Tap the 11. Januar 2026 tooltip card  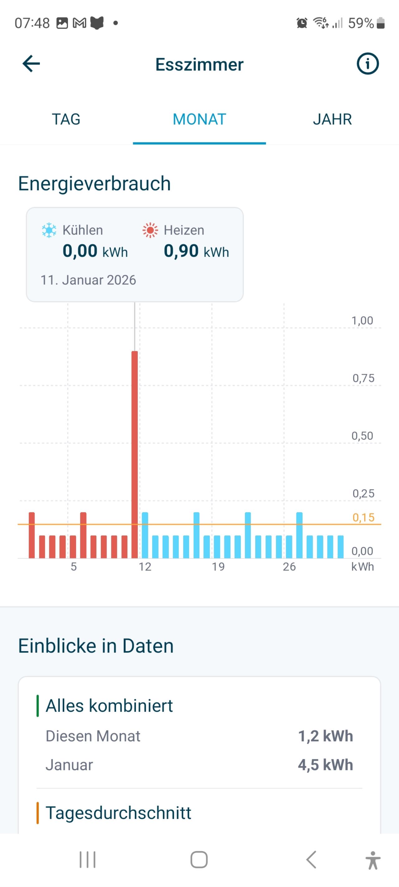tap(135, 254)
